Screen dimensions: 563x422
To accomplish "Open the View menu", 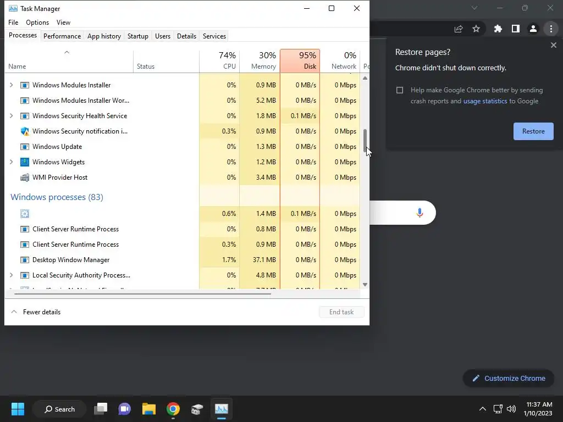I will point(63,22).
